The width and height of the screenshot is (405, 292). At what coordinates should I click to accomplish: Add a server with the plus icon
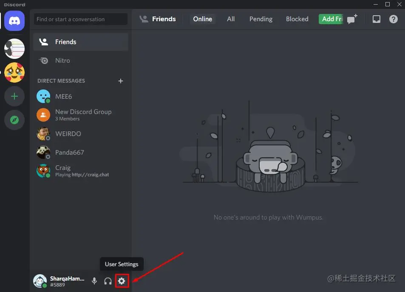click(x=14, y=96)
